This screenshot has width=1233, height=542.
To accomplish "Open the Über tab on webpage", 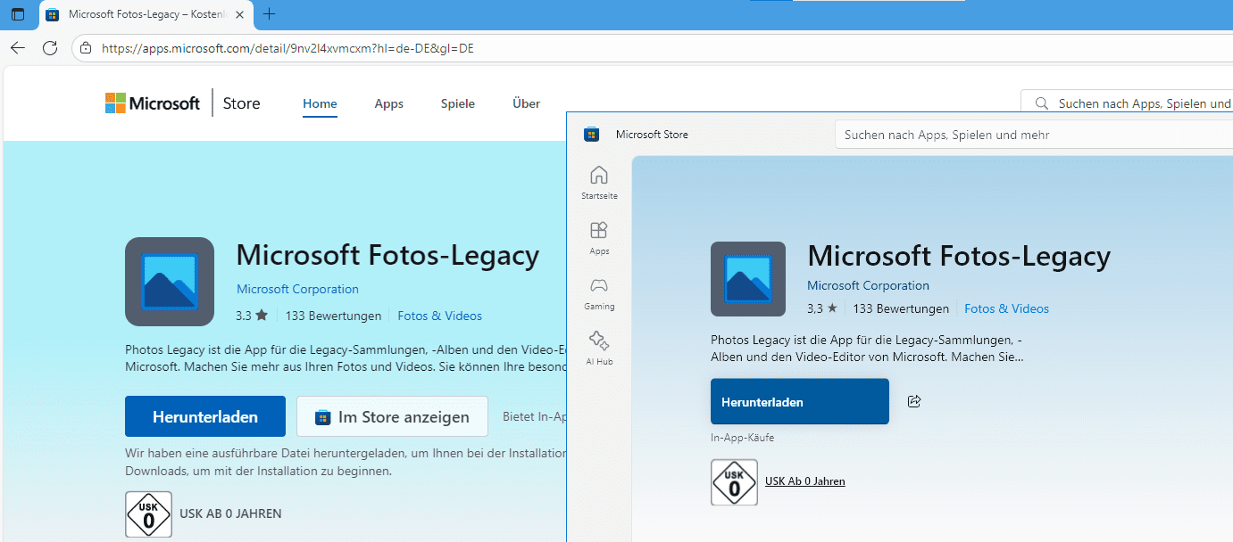I will click(x=526, y=103).
